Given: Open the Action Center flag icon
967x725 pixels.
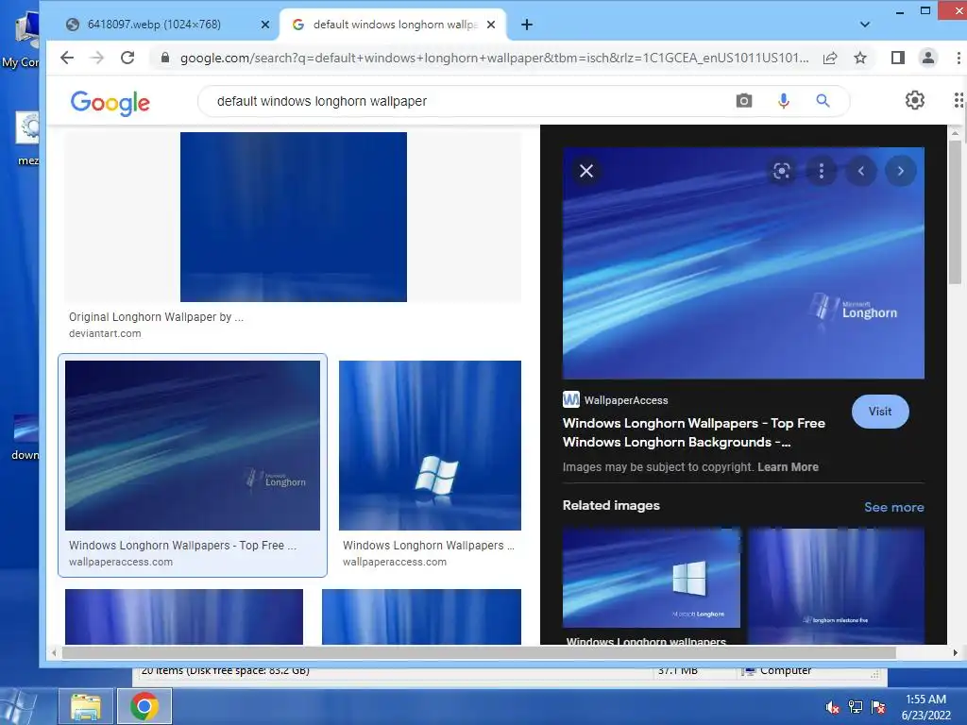Looking at the screenshot, I should pyautogui.click(x=878, y=707).
